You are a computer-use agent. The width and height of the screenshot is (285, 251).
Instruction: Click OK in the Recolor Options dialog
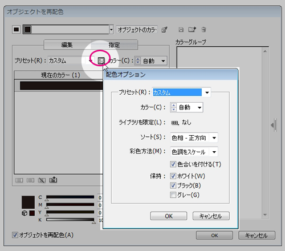tap(169, 216)
